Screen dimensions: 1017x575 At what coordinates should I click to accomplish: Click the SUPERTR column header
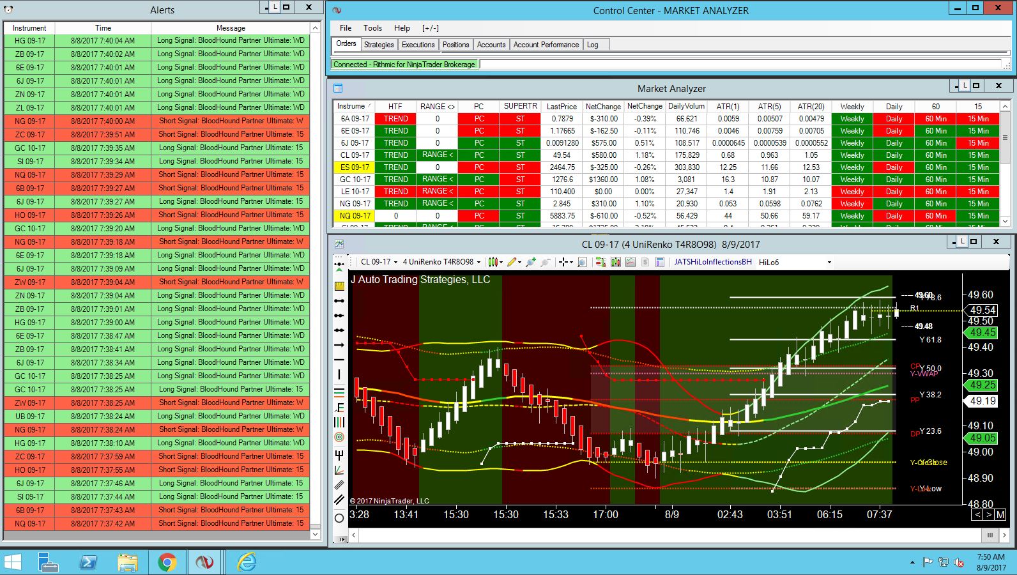coord(520,107)
